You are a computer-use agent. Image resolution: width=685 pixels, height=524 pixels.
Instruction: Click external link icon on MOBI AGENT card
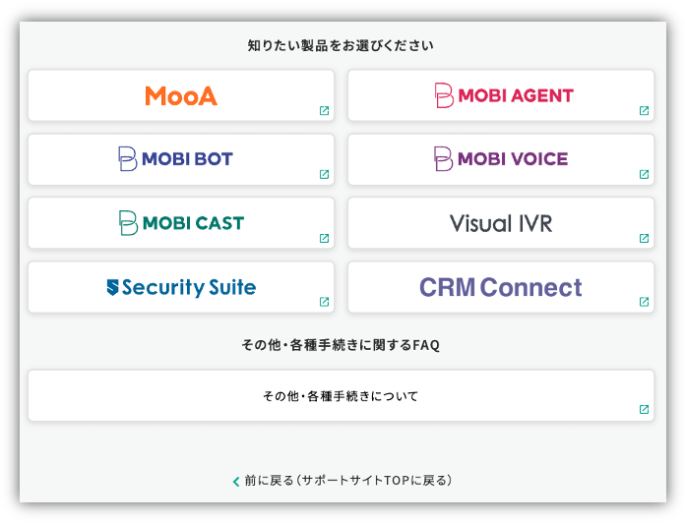click(x=644, y=110)
